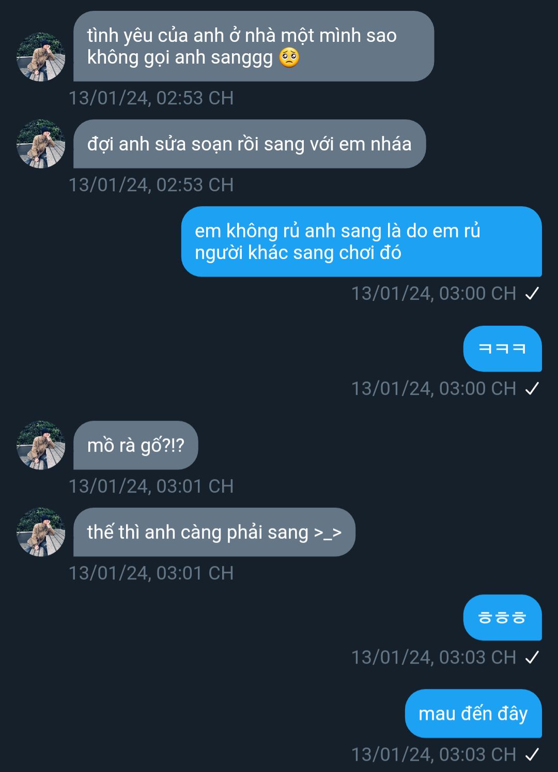The width and height of the screenshot is (558, 772).
Task: Tap avatar beside 'mồ rà gố?!?' message
Action: 41,445
